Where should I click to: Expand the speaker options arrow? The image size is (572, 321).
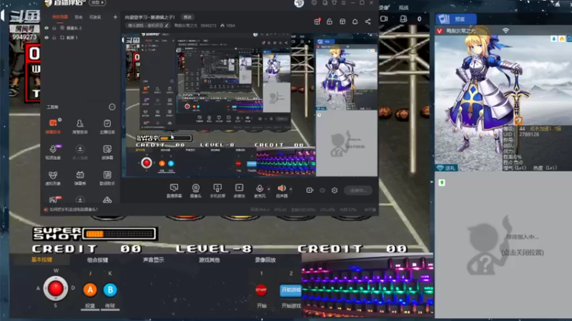[x=291, y=189]
